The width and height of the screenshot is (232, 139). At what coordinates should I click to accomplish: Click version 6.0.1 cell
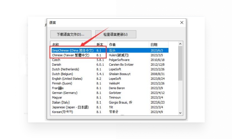point(100,65)
